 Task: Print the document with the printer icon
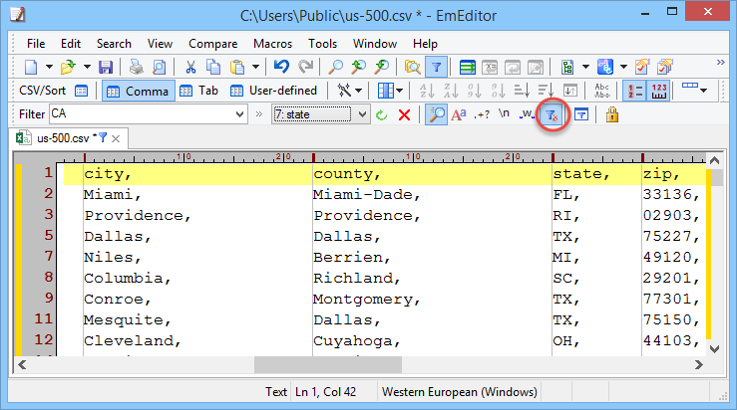[x=137, y=67]
